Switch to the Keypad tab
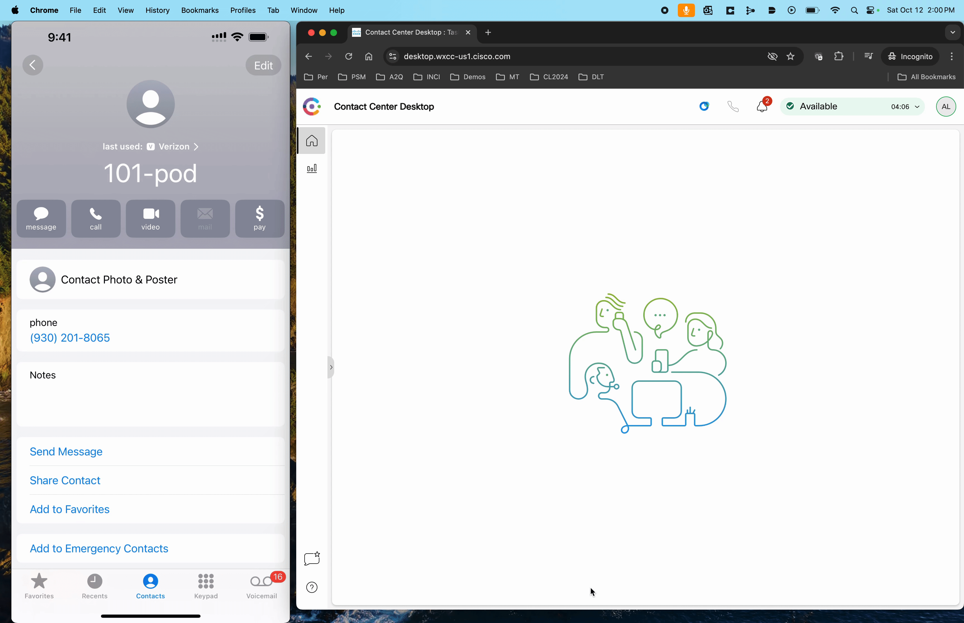The image size is (964, 623). point(206,586)
